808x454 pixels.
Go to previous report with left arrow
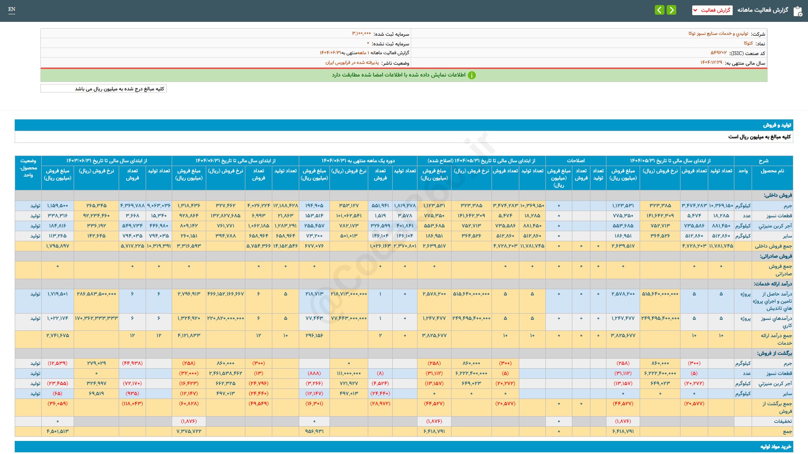[659, 10]
